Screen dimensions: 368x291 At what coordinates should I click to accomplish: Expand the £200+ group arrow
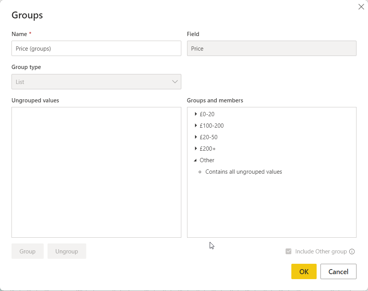tap(196, 148)
